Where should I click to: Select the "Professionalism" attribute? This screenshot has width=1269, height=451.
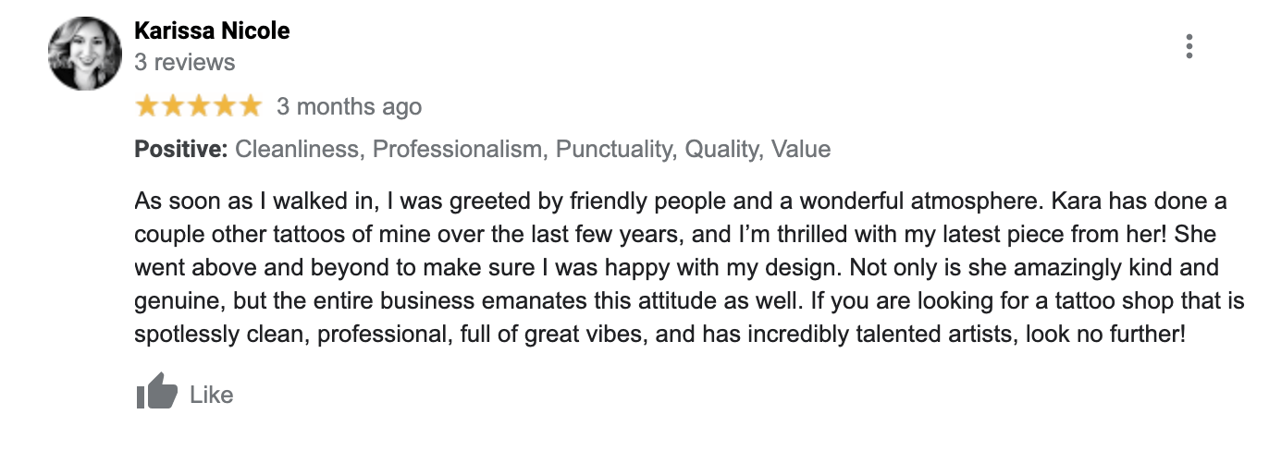457,150
